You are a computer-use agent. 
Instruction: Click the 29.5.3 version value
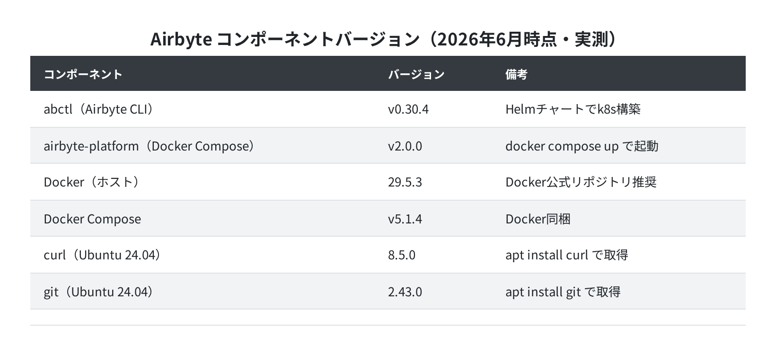[x=405, y=182]
